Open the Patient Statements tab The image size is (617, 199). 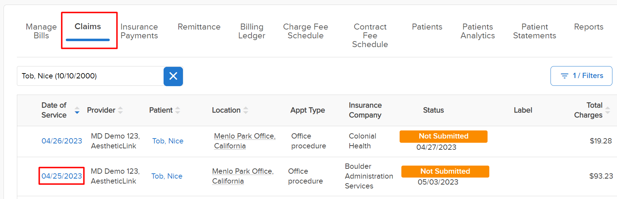pyautogui.click(x=534, y=31)
